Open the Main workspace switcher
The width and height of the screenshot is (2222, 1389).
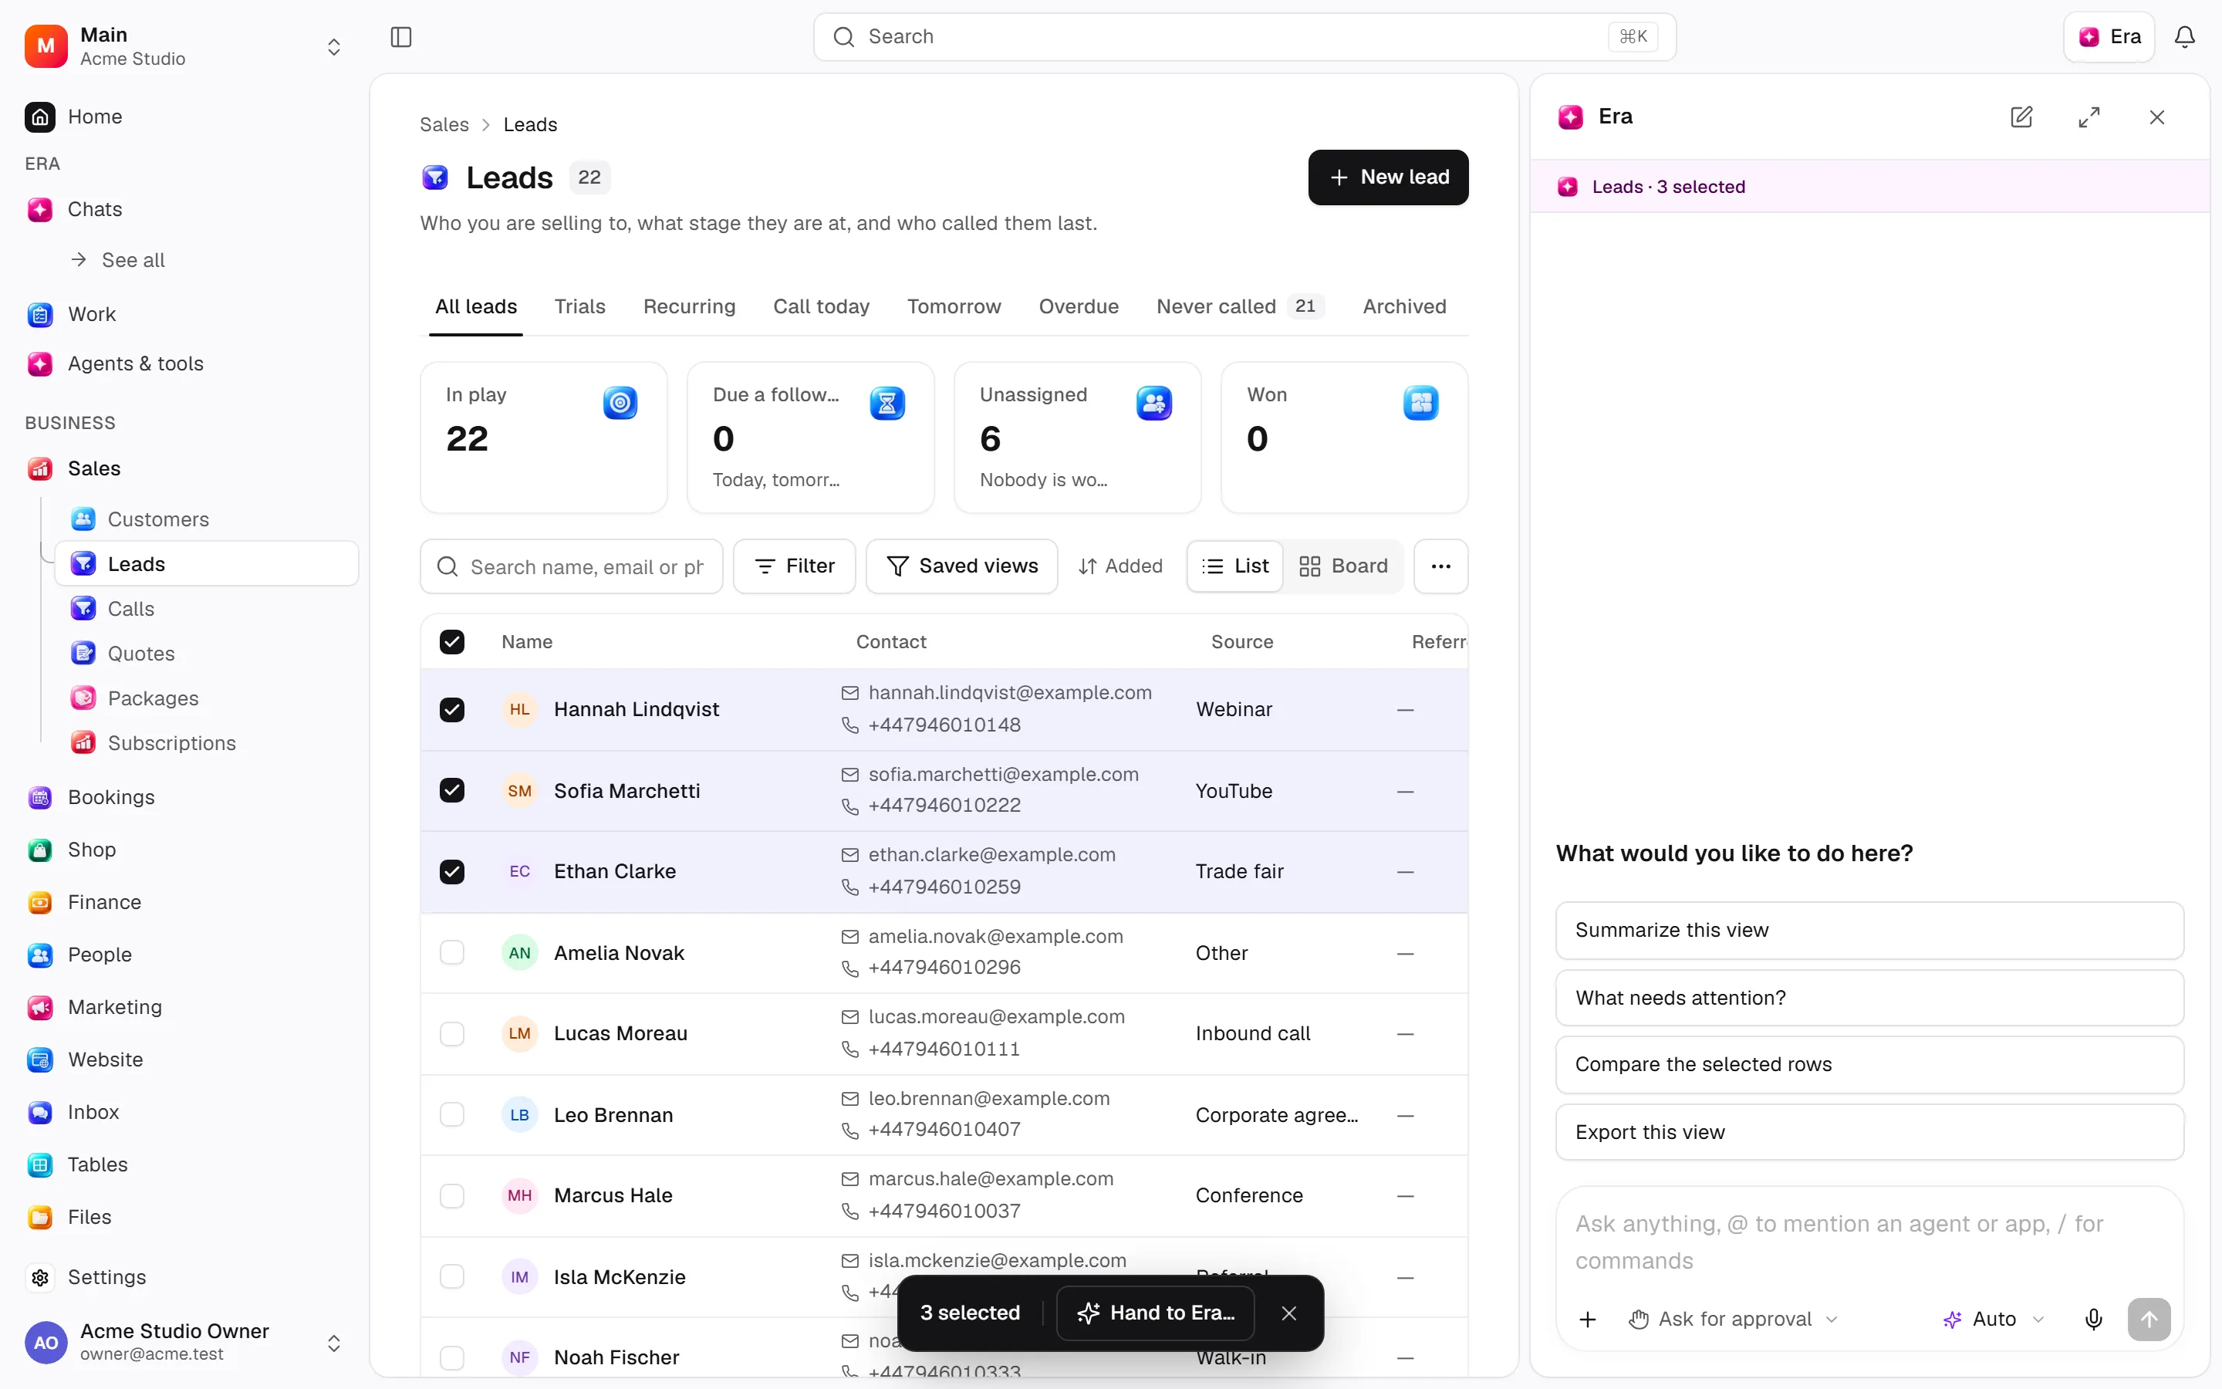[x=184, y=46]
